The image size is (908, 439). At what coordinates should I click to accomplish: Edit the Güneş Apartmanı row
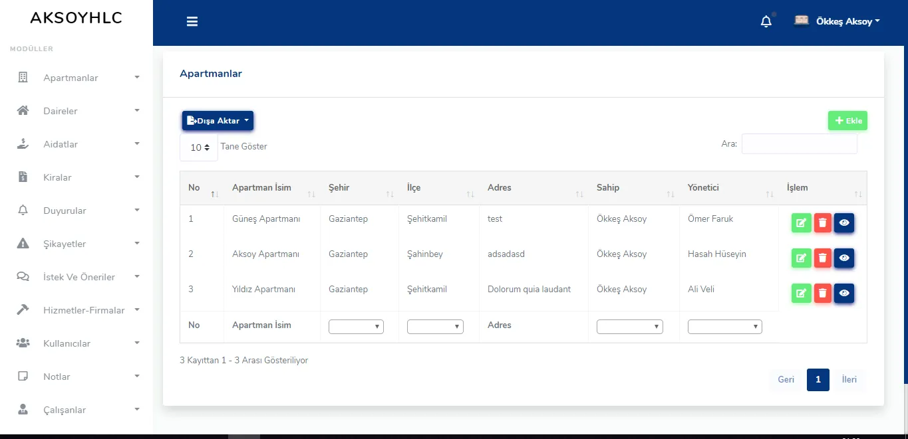point(801,223)
